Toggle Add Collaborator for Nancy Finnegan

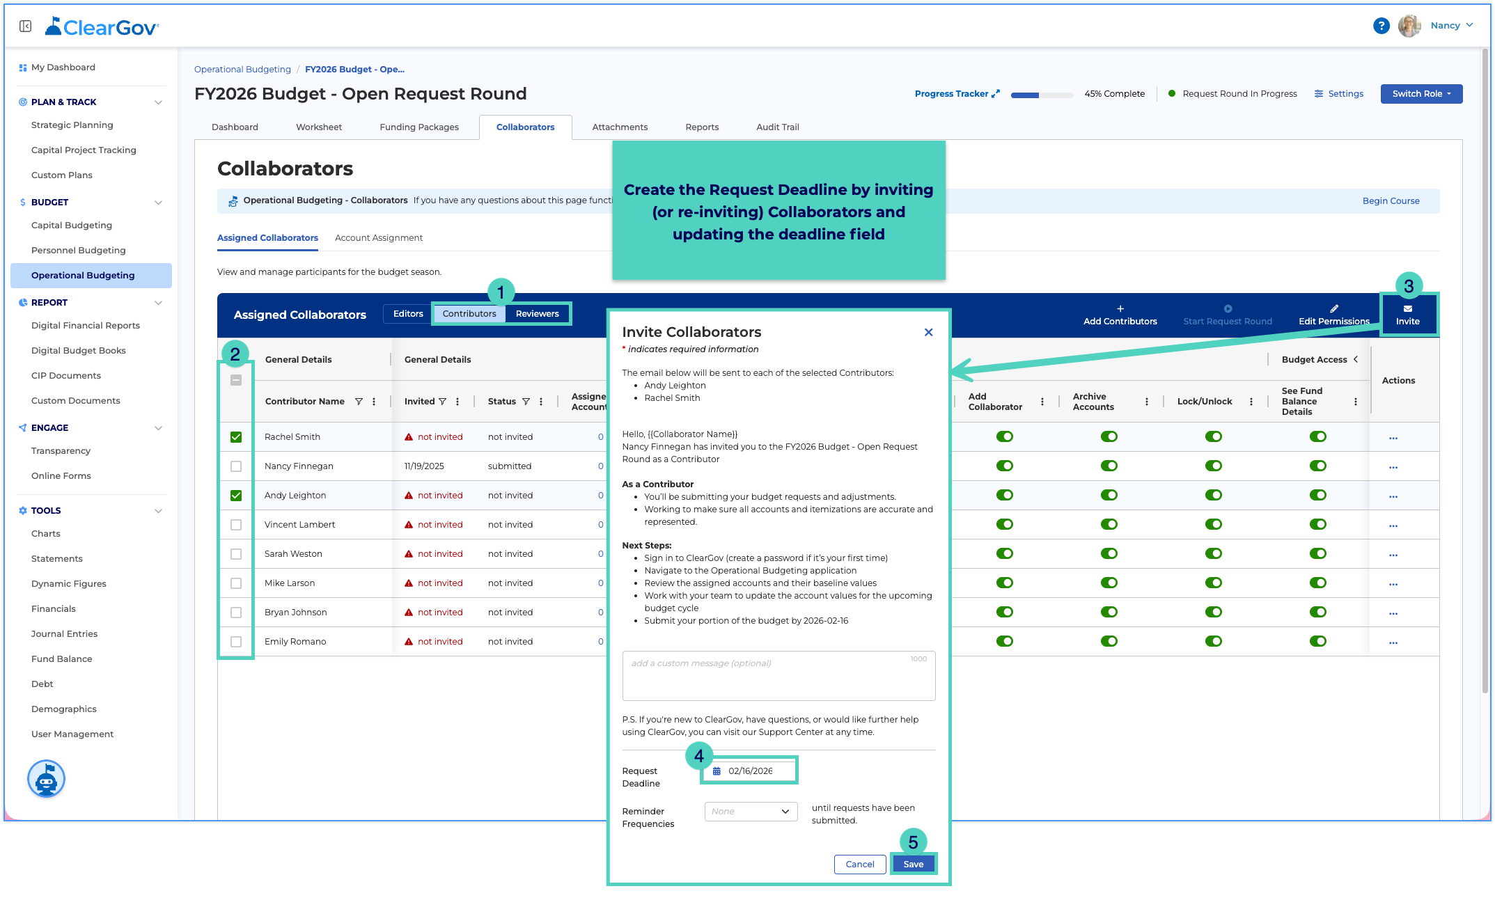click(1004, 466)
